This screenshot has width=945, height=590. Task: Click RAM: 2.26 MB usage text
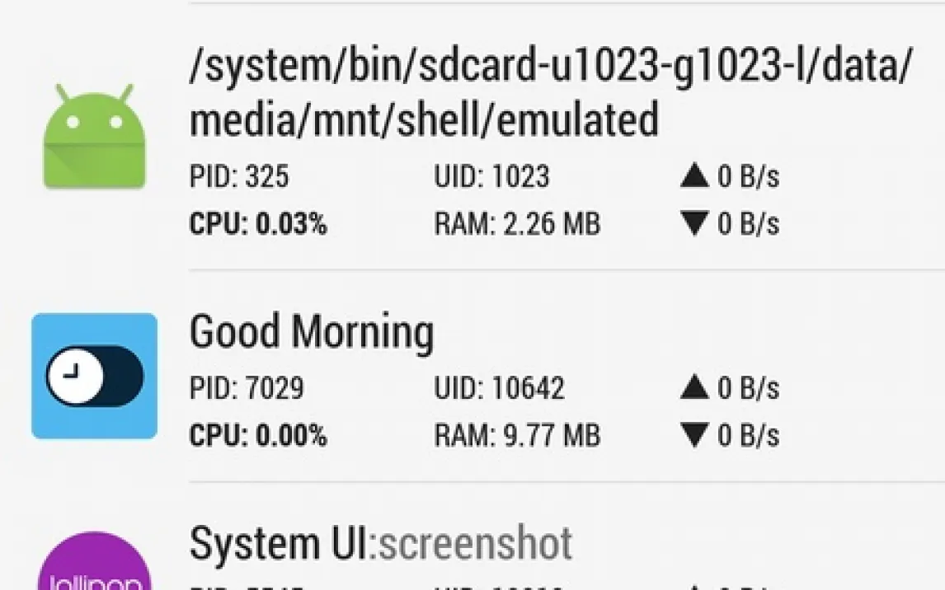tap(517, 224)
